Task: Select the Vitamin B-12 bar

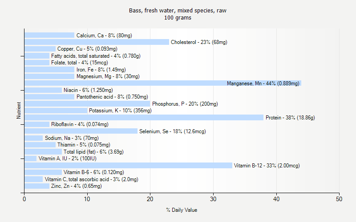Action: [x=128, y=166]
